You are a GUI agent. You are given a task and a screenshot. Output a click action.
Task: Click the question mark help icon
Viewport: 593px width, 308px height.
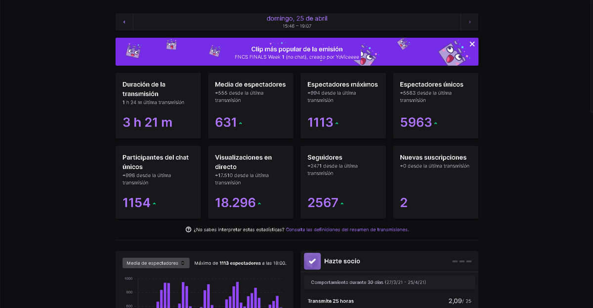tap(188, 229)
